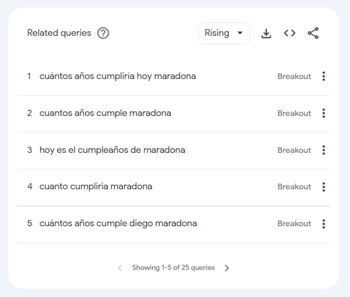
Task: Open the Rising sort dropdown
Action: tap(224, 33)
